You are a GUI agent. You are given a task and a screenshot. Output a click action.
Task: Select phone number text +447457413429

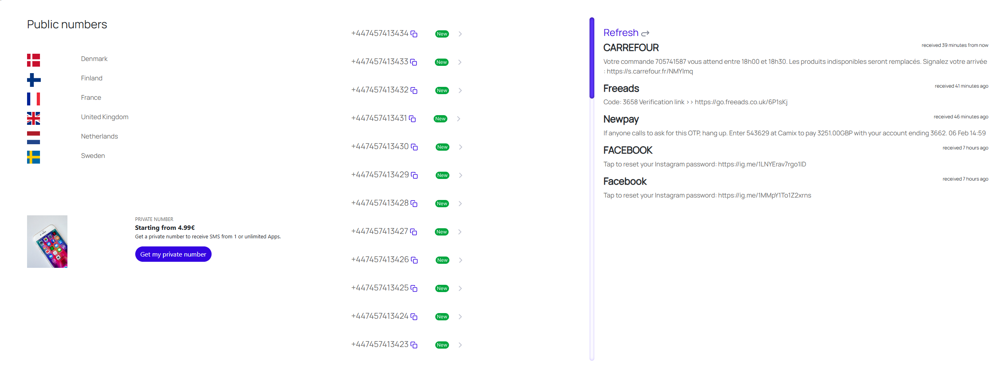pyautogui.click(x=380, y=175)
